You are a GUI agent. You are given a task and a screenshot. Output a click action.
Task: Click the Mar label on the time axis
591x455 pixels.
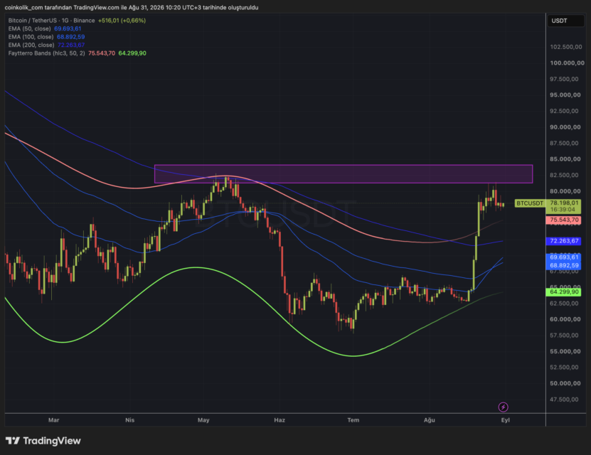pyautogui.click(x=54, y=420)
